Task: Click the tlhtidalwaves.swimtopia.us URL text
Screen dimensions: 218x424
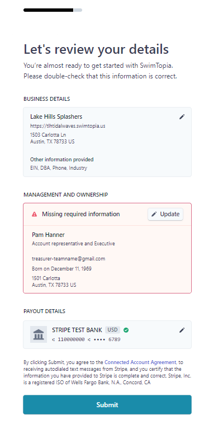Action: [x=68, y=126]
